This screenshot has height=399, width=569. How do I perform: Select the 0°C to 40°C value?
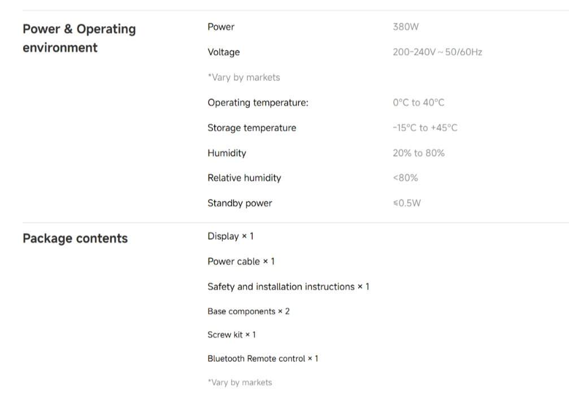pos(418,103)
